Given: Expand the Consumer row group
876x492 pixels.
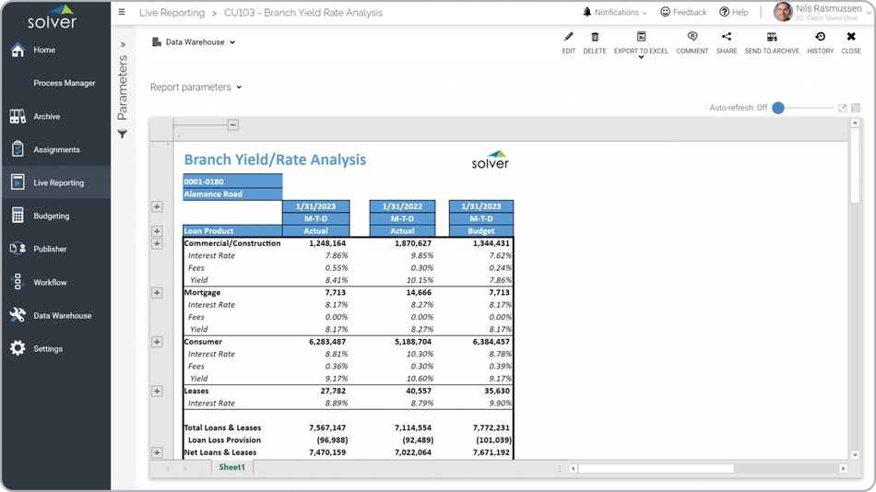Looking at the screenshot, I should pyautogui.click(x=157, y=342).
